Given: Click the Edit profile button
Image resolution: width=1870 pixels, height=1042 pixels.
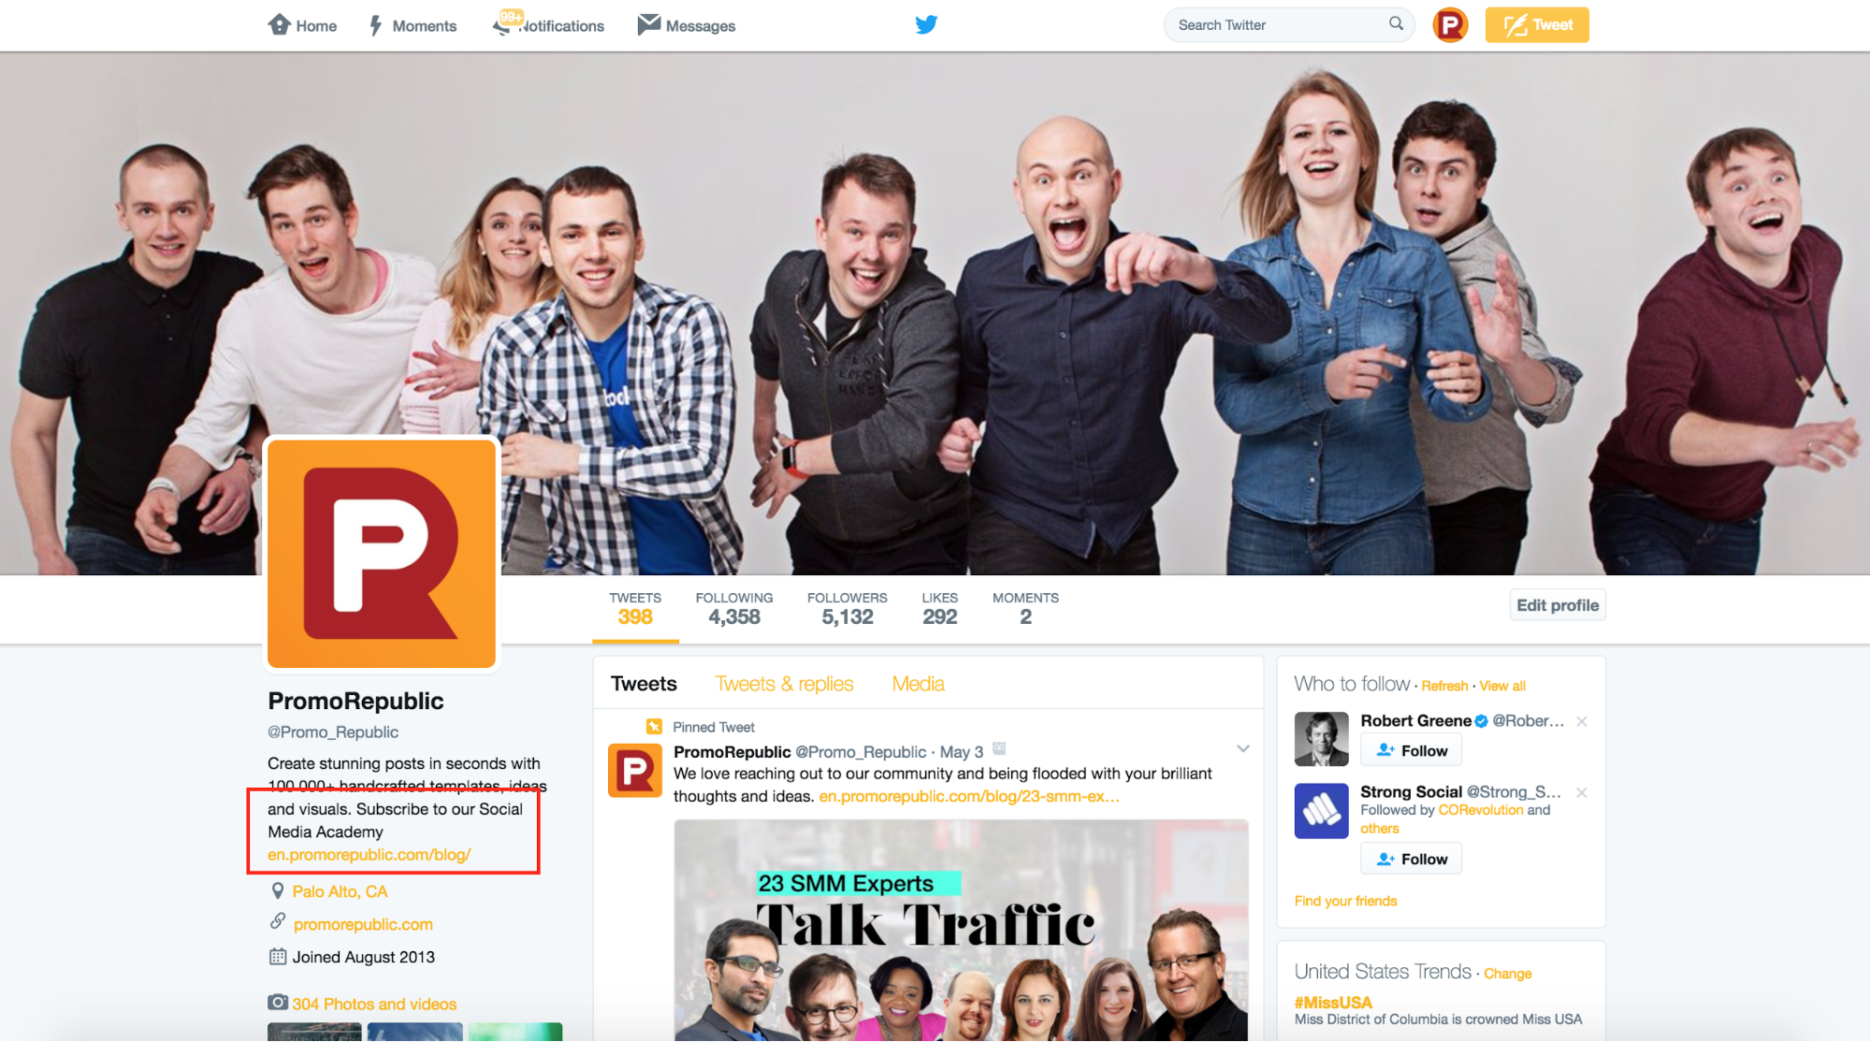Looking at the screenshot, I should 1558,605.
